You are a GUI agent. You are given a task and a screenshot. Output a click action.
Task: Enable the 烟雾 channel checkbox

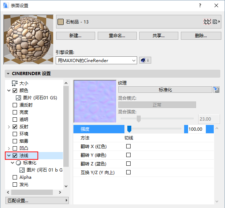click(x=15, y=141)
